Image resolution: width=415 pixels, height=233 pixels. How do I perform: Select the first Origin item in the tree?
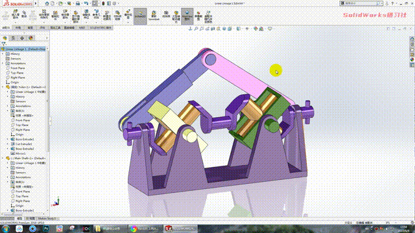coord(14,82)
